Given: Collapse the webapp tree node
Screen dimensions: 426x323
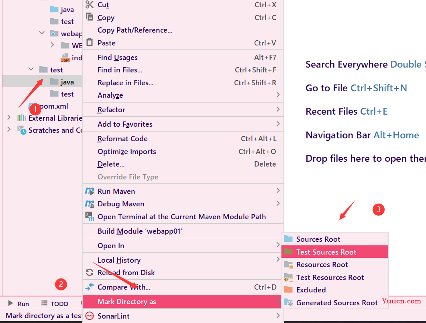Looking at the screenshot, I should tap(42, 33).
